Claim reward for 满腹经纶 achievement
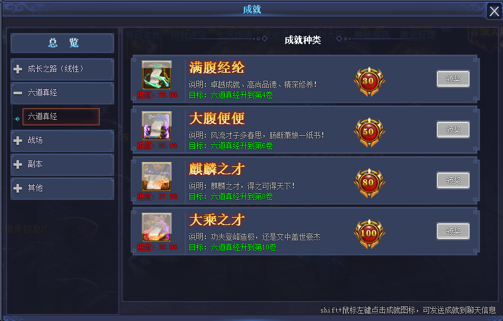This screenshot has height=321, width=503. tap(453, 79)
